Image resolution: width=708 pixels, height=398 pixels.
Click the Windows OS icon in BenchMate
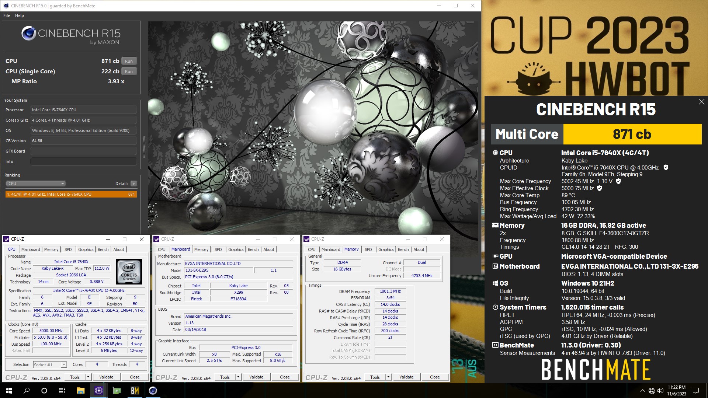[x=495, y=283]
